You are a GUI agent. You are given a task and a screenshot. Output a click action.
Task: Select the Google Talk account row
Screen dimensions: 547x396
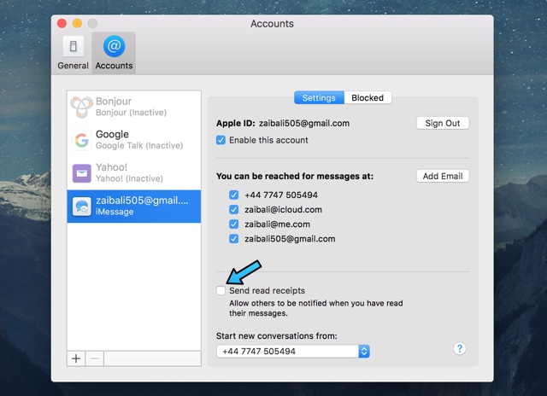click(x=134, y=140)
